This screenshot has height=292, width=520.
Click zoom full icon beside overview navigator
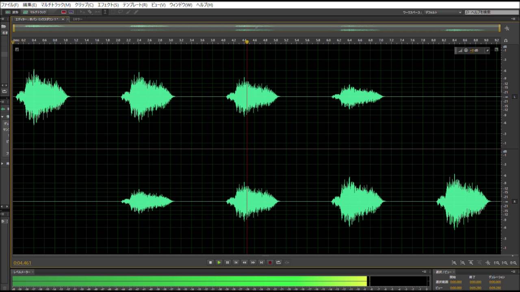[507, 28]
